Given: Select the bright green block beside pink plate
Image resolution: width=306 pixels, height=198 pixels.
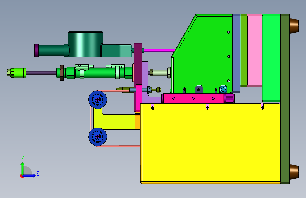Looking at the screenshot, I should point(271,58).
